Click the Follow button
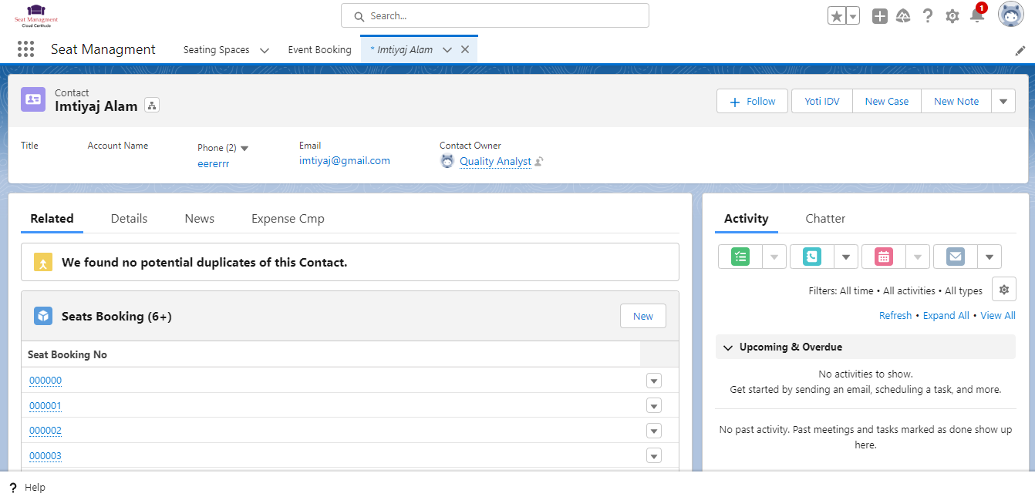 (752, 101)
